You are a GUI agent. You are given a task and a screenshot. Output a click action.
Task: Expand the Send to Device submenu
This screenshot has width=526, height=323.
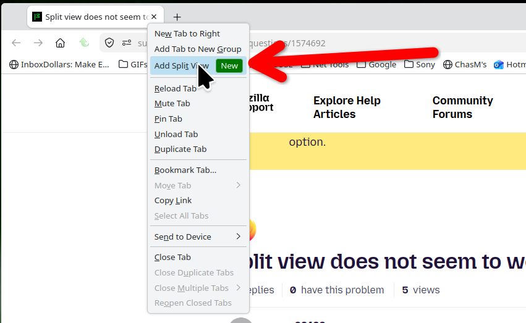coord(198,237)
